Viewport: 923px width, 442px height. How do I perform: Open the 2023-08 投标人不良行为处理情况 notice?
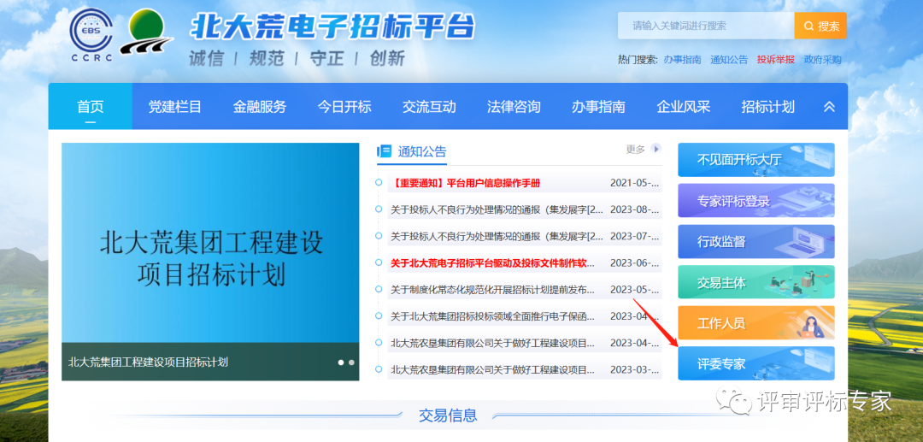(497, 209)
